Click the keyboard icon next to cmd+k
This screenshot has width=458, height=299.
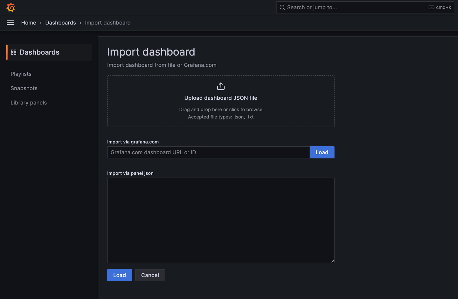431,7
